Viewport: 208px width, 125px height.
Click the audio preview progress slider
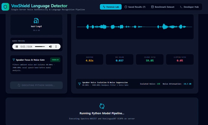click(40, 46)
